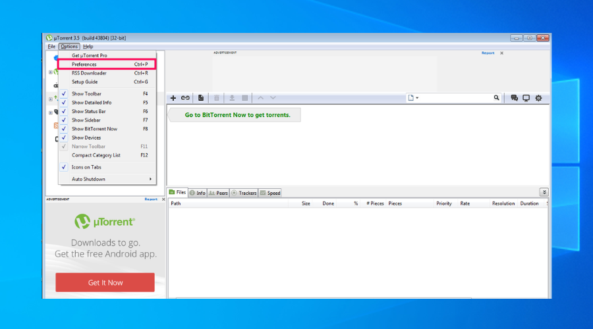This screenshot has height=329, width=593.
Task: Click Move Down Queue arrow icon
Action: [x=273, y=98]
